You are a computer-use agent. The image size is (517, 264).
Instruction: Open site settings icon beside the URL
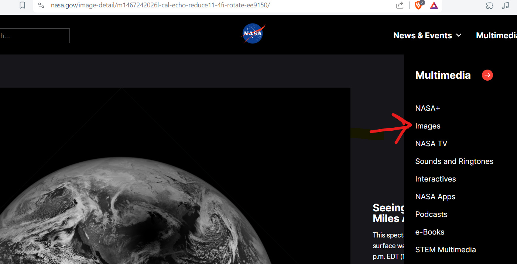[x=41, y=6]
